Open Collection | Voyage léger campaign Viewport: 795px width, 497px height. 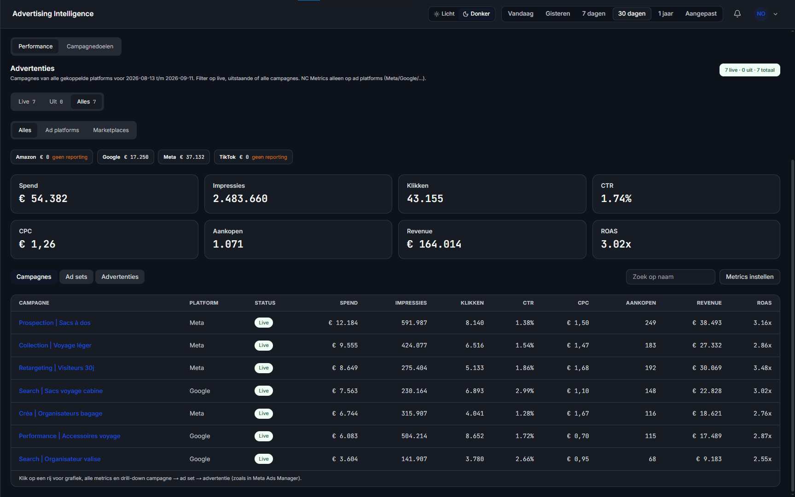[55, 345]
